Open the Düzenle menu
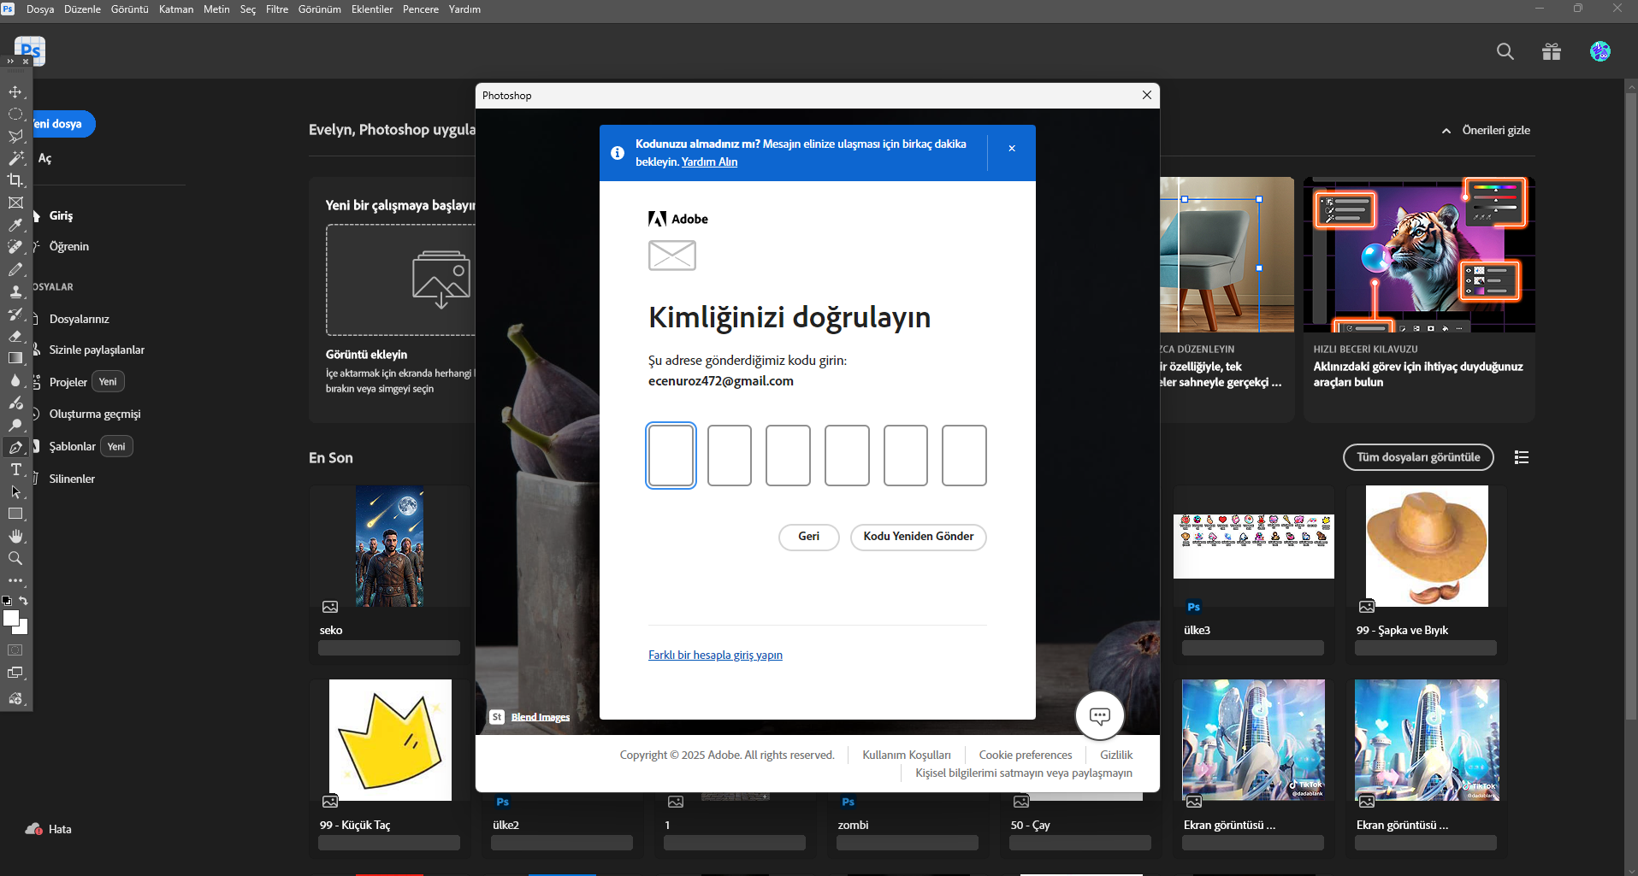The image size is (1638, 876). [82, 9]
